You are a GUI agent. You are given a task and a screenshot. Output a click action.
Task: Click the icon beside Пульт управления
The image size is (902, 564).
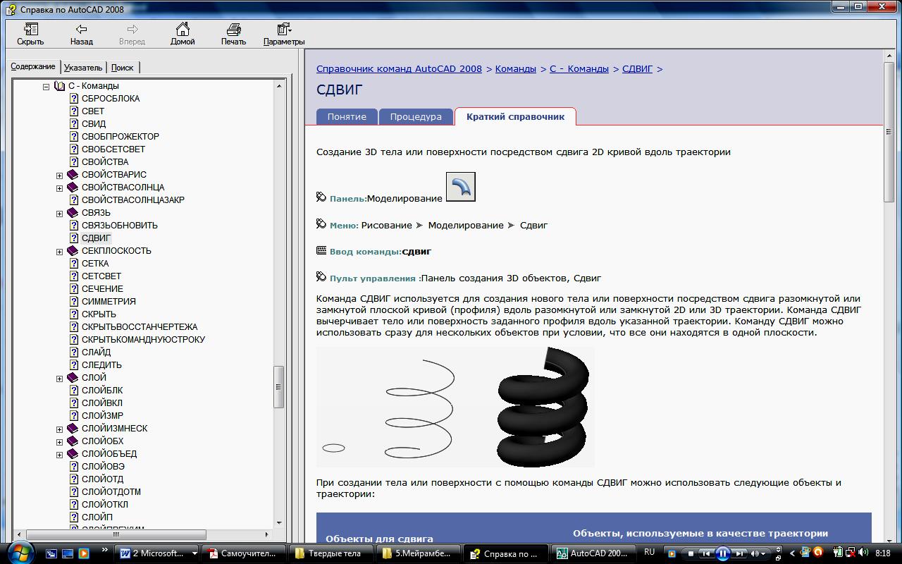click(321, 277)
